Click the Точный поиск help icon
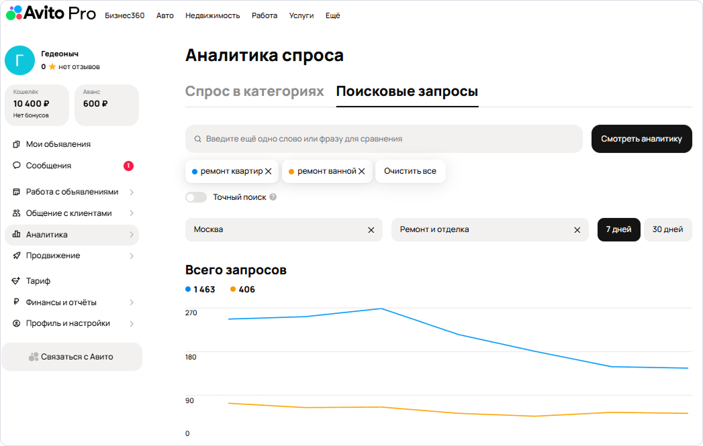 [x=273, y=198]
